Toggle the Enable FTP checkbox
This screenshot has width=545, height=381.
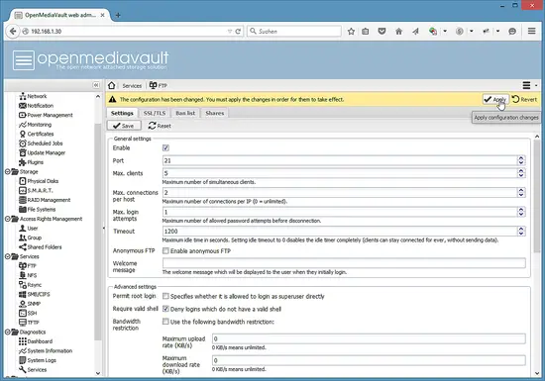(165, 147)
